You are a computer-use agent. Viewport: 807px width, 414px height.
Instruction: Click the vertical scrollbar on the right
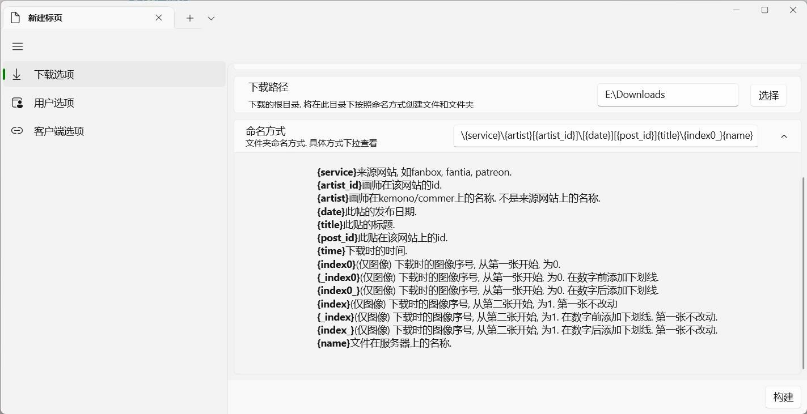coord(803,272)
